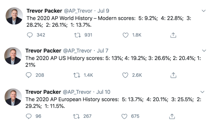Reply to the AP US History tweet
The image size is (208, 125).
click(28, 75)
